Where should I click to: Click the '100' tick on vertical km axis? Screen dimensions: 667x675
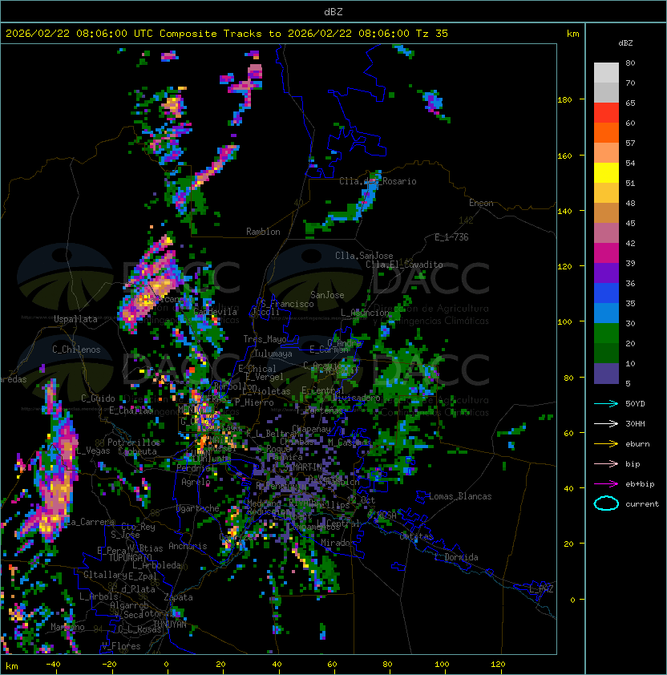[x=564, y=322]
